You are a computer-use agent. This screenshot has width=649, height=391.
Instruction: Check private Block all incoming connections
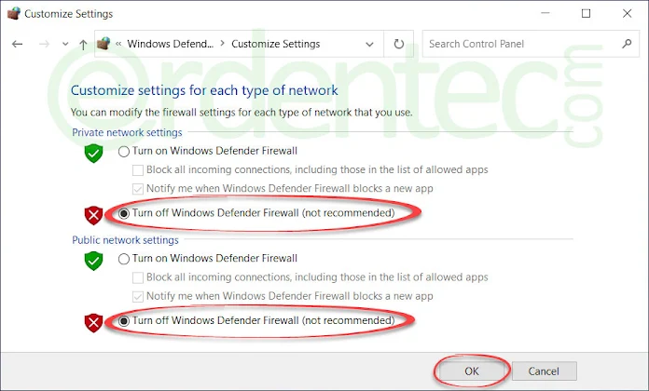(x=138, y=170)
